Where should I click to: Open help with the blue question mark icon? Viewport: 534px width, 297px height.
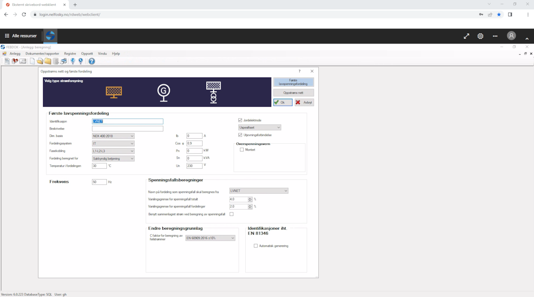[x=92, y=61]
